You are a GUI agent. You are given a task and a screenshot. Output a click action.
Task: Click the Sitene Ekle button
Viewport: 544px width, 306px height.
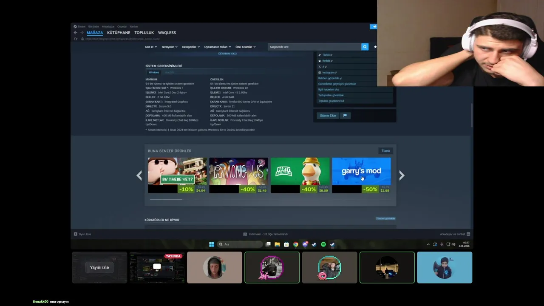(328, 116)
